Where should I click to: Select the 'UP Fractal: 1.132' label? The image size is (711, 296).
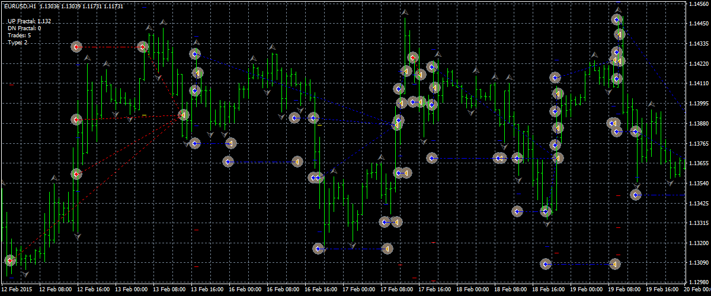pos(30,21)
